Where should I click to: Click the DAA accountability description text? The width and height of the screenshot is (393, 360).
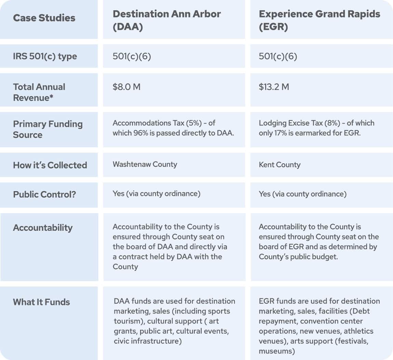pyautogui.click(x=170, y=247)
